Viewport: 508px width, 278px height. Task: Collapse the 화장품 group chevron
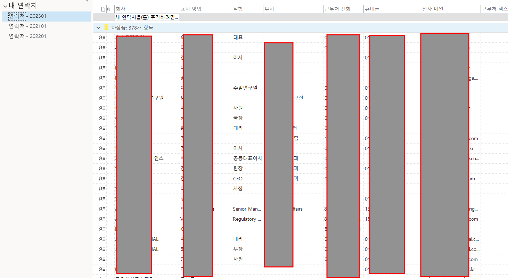point(99,27)
